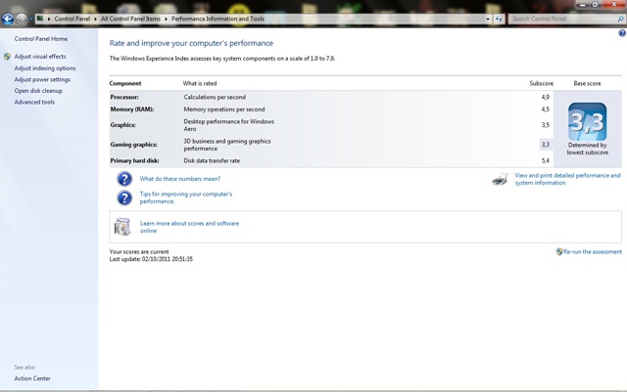Click the blue help icon at top right
Image resolution: width=627 pixels, height=392 pixels.
622,33
